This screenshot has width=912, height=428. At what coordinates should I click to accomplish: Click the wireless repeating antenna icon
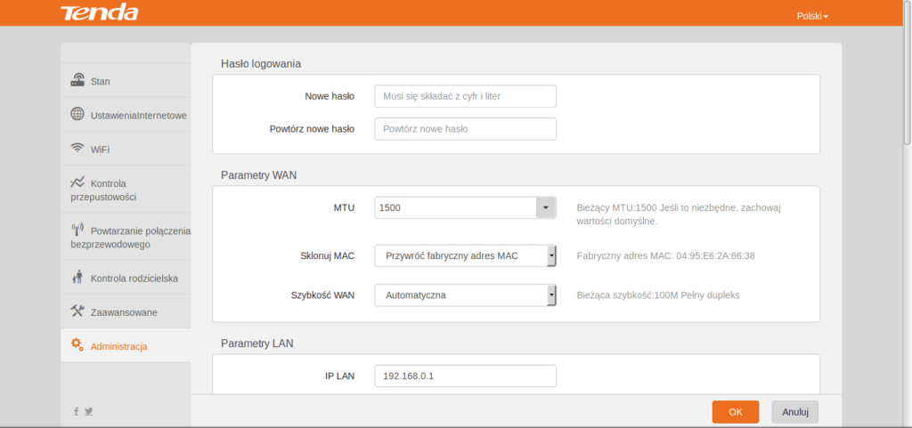click(77, 230)
